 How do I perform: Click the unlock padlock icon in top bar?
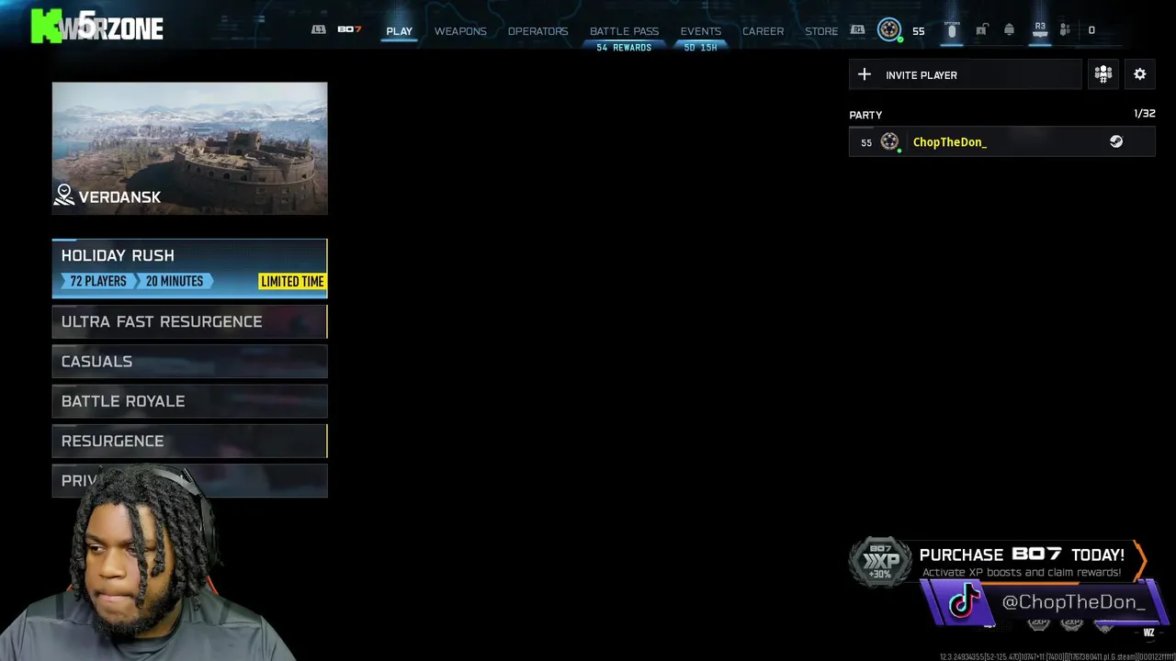click(981, 30)
